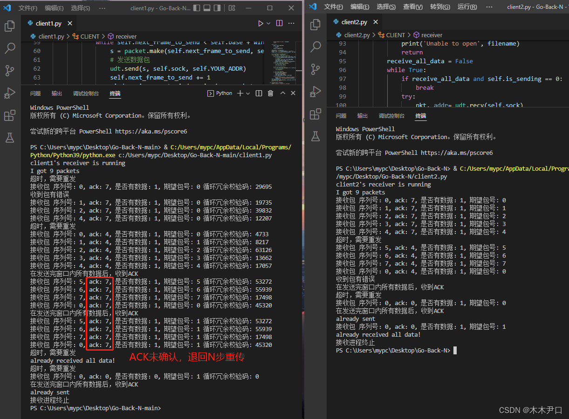Open the Testing flask in the client1.py window
Image resolution: width=569 pixels, height=419 pixels.
(9, 137)
